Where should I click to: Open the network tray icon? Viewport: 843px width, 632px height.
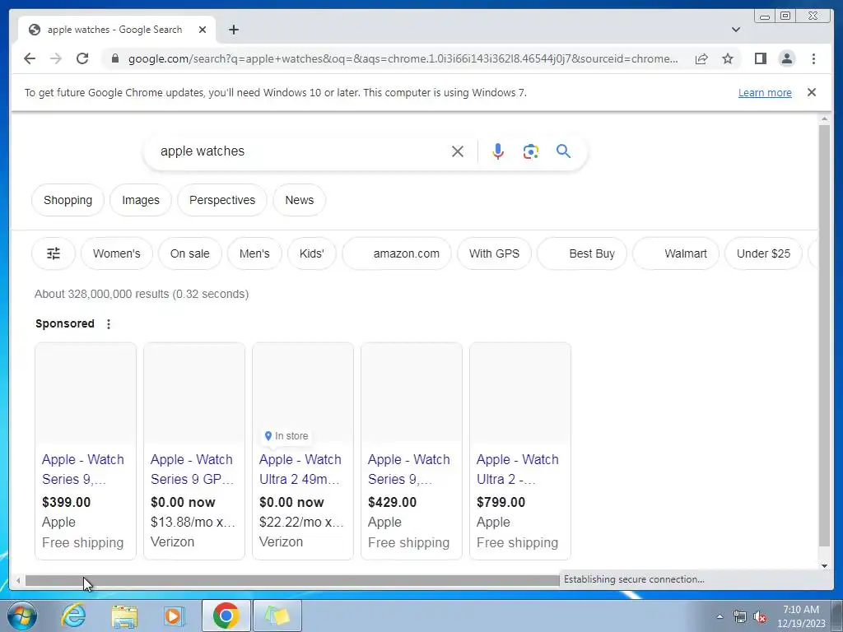point(740,616)
